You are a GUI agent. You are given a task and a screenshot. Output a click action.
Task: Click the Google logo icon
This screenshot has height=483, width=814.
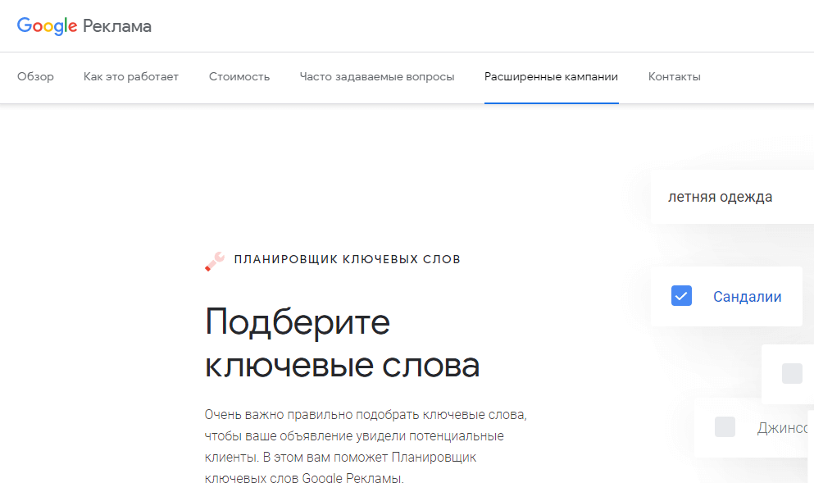coord(46,25)
